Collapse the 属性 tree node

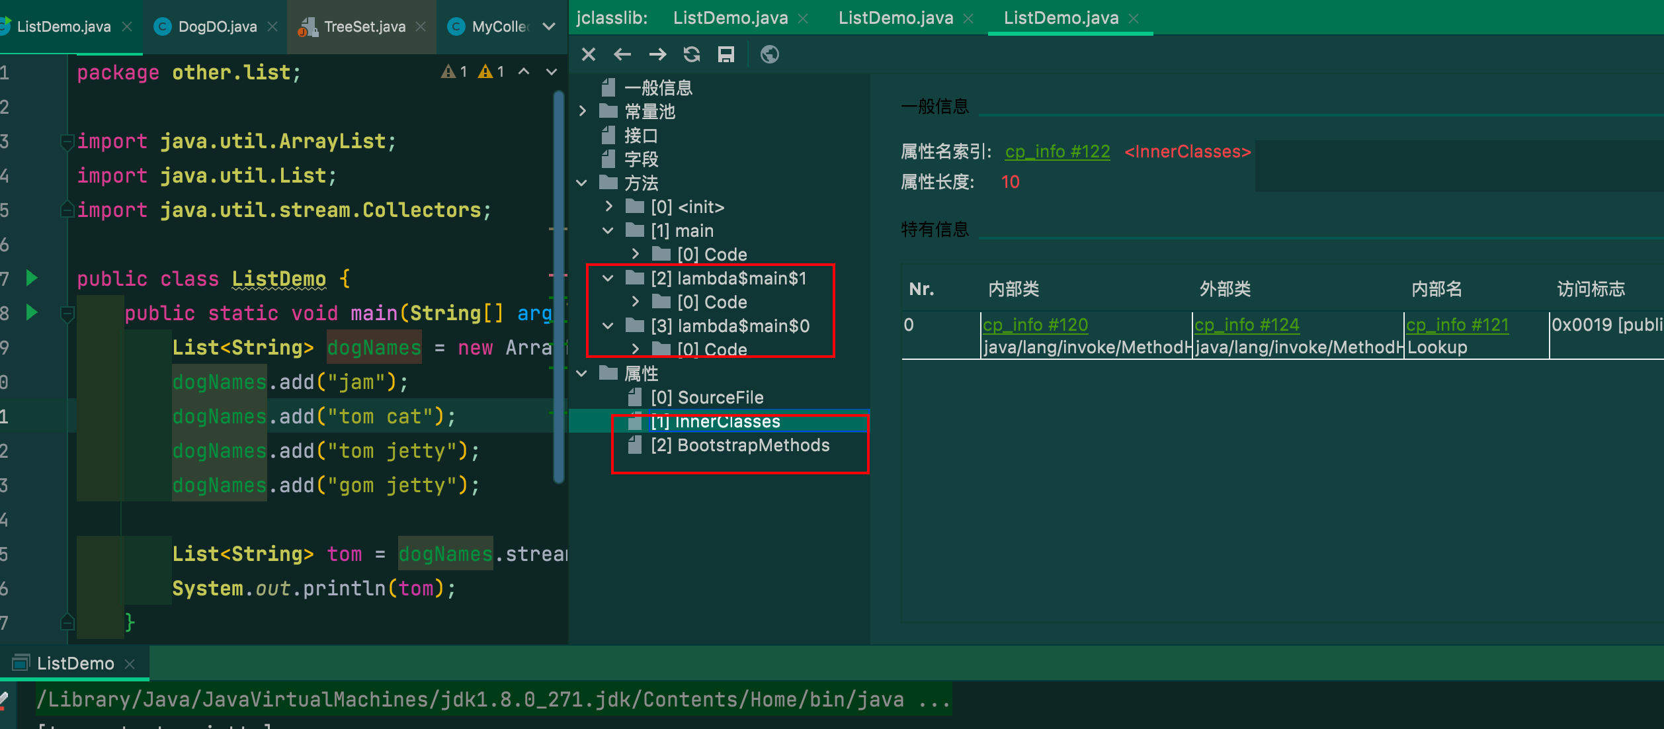(x=582, y=373)
